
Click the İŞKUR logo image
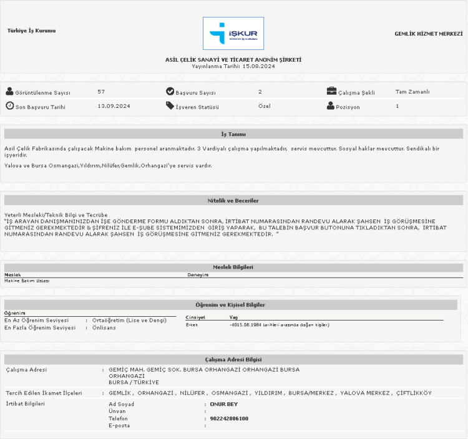233,34
